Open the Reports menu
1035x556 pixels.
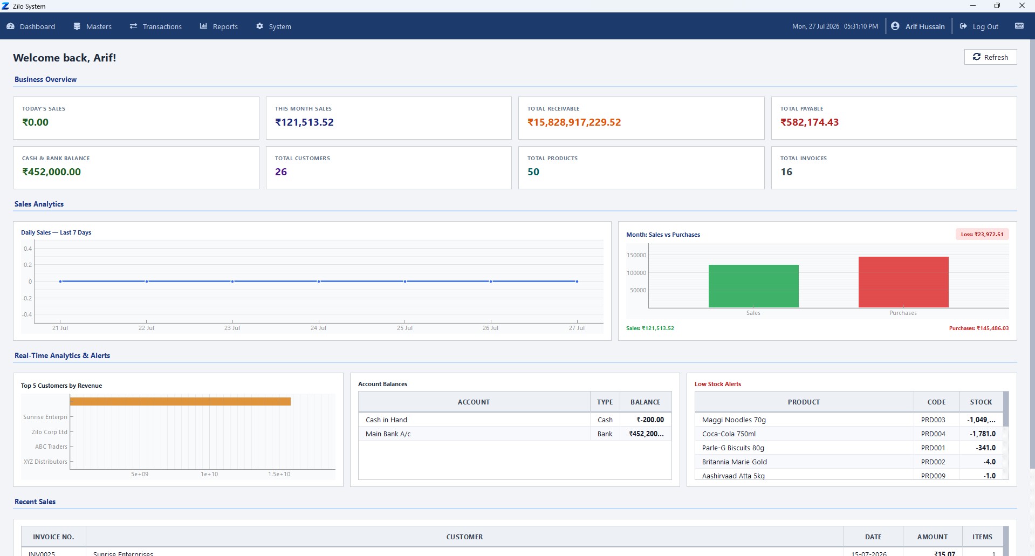[218, 26]
